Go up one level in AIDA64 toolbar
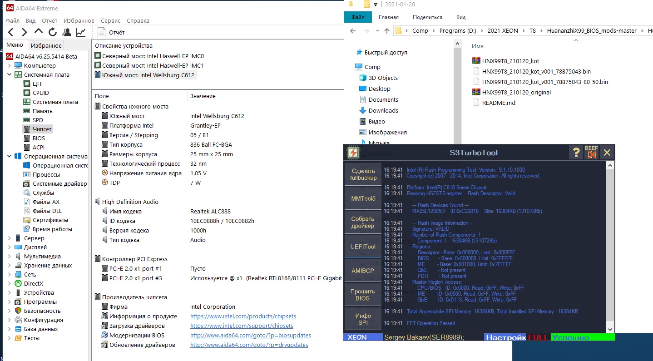Image resolution: width=653 pixels, height=361 pixels. click(39, 32)
